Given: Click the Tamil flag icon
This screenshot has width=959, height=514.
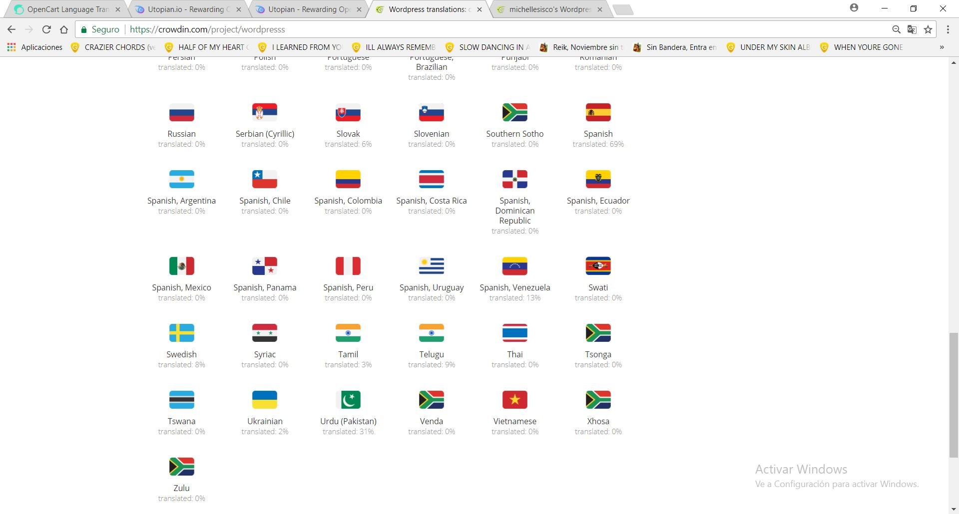Looking at the screenshot, I should pyautogui.click(x=348, y=333).
